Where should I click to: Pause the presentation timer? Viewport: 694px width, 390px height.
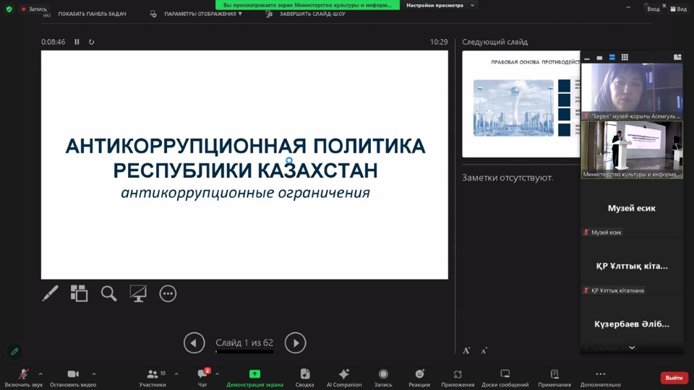(77, 42)
